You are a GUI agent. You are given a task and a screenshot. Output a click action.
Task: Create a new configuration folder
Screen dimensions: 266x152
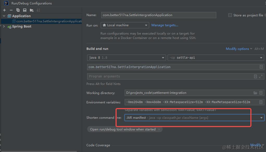coord(31,10)
